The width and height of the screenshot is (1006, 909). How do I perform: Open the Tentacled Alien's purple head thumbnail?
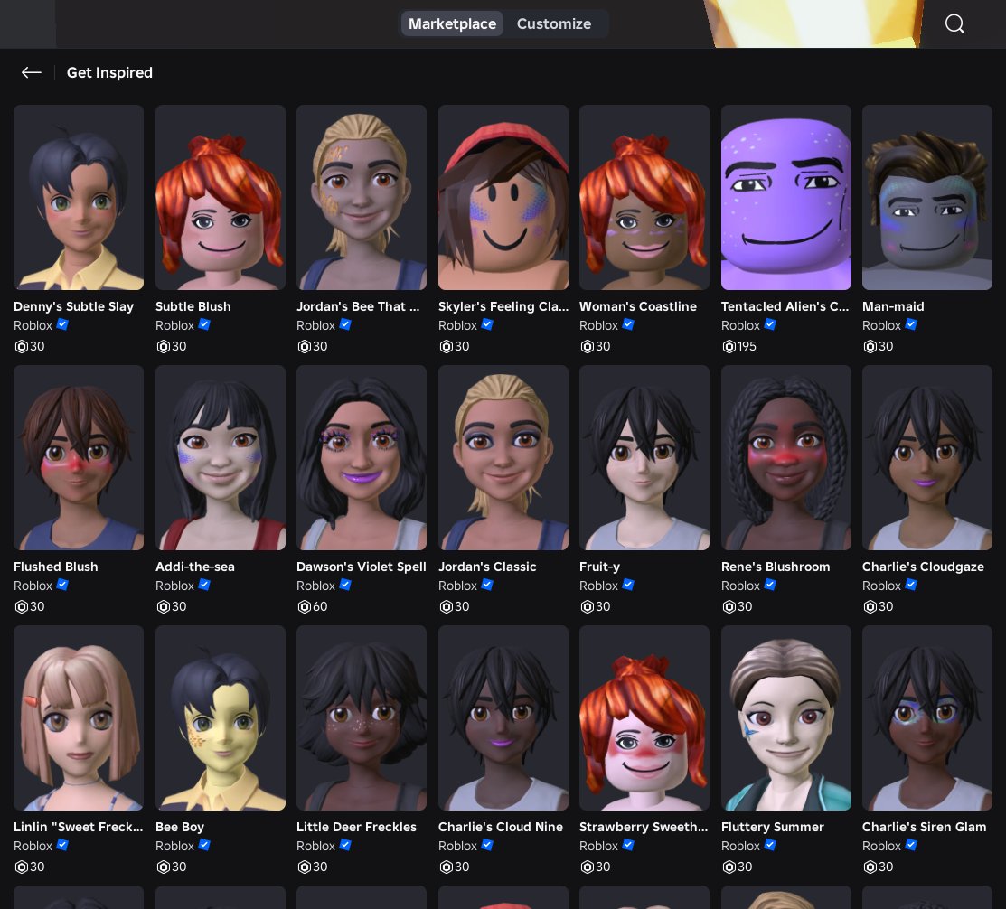tap(786, 198)
